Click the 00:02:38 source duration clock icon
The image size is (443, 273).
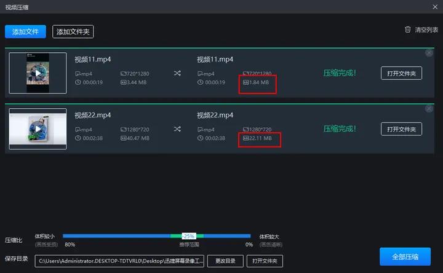[78, 138]
